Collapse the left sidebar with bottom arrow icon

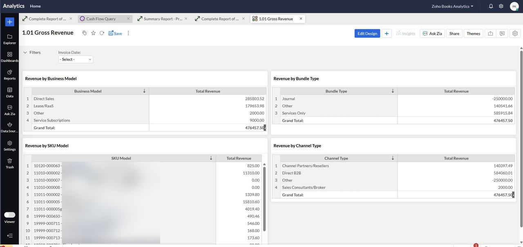pyautogui.click(x=9, y=236)
